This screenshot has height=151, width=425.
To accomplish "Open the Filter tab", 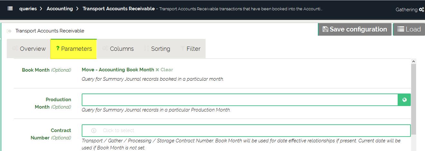I will click(x=190, y=49).
